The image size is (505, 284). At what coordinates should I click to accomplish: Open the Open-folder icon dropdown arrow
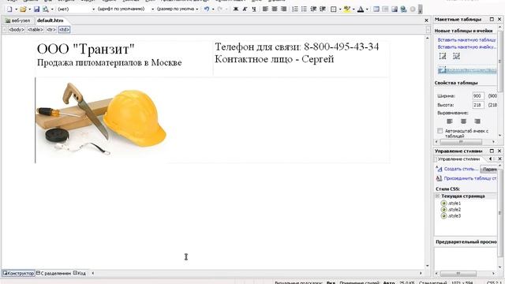[30, 9]
